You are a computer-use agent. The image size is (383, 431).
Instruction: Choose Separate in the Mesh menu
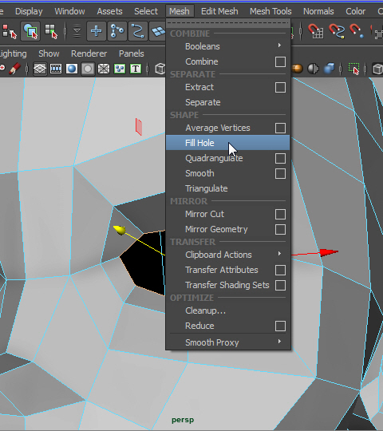(203, 102)
